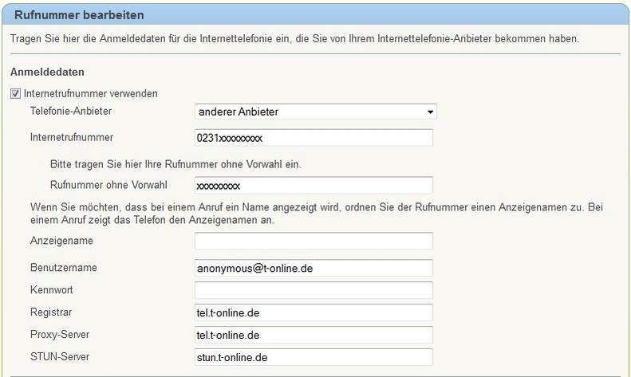Click the Anmeldedaten section heading
Viewport: 631px width, 377px height.
(47, 72)
